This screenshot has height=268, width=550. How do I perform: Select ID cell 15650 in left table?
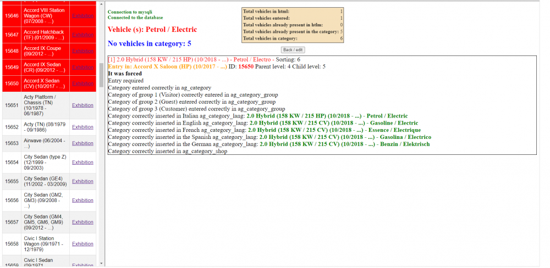(12, 83)
